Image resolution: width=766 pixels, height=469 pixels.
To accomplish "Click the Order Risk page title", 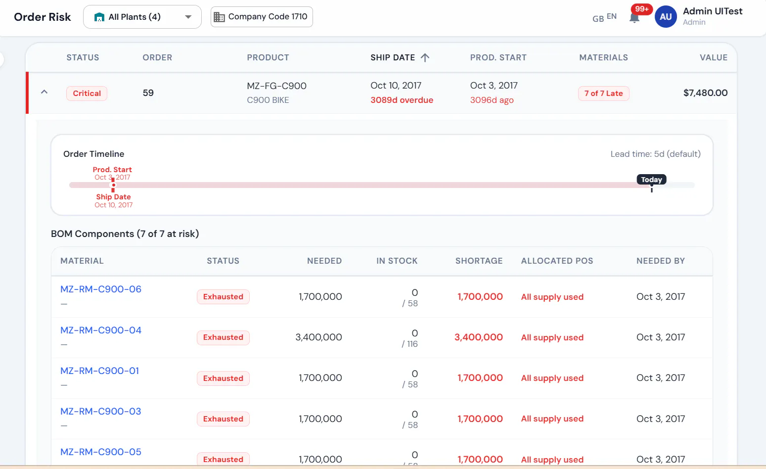I will 43,17.
